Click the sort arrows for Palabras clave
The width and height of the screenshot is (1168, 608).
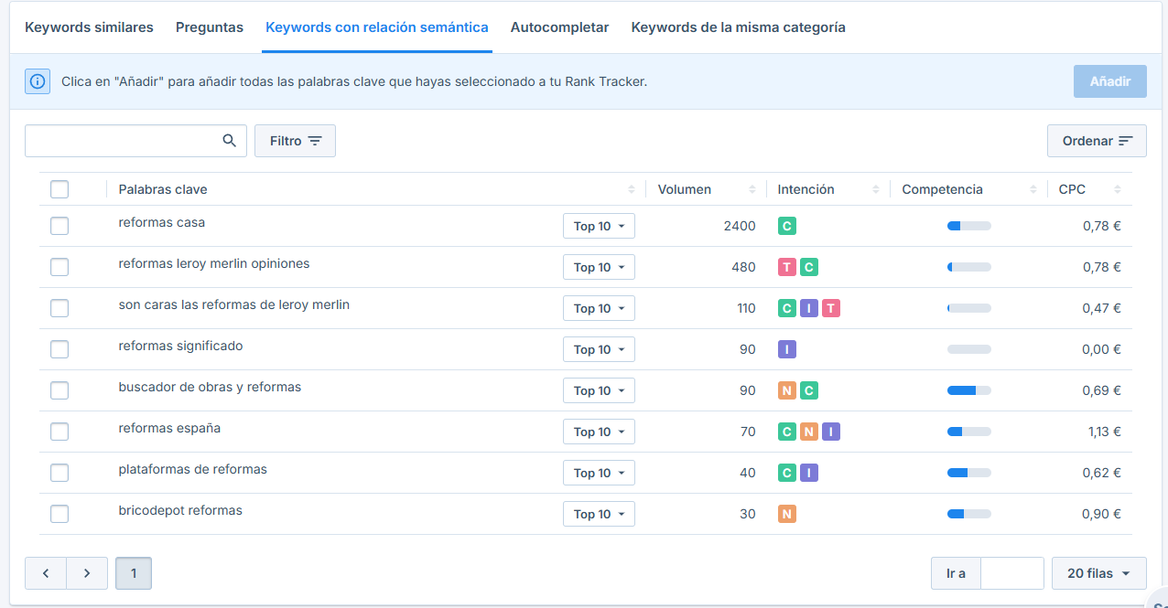[631, 189]
